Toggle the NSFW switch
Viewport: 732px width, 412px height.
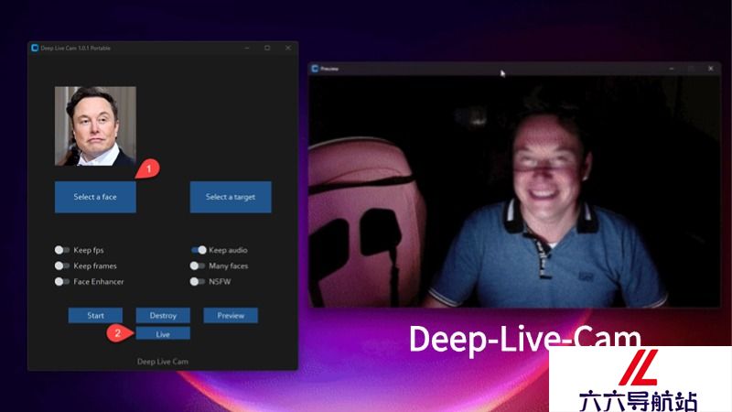click(197, 282)
